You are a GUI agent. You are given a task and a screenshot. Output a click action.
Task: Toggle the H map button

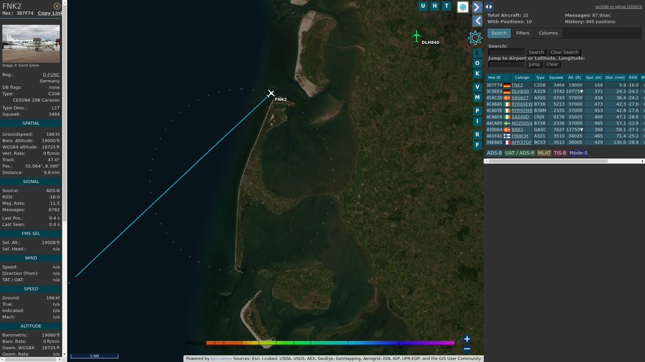(435, 6)
